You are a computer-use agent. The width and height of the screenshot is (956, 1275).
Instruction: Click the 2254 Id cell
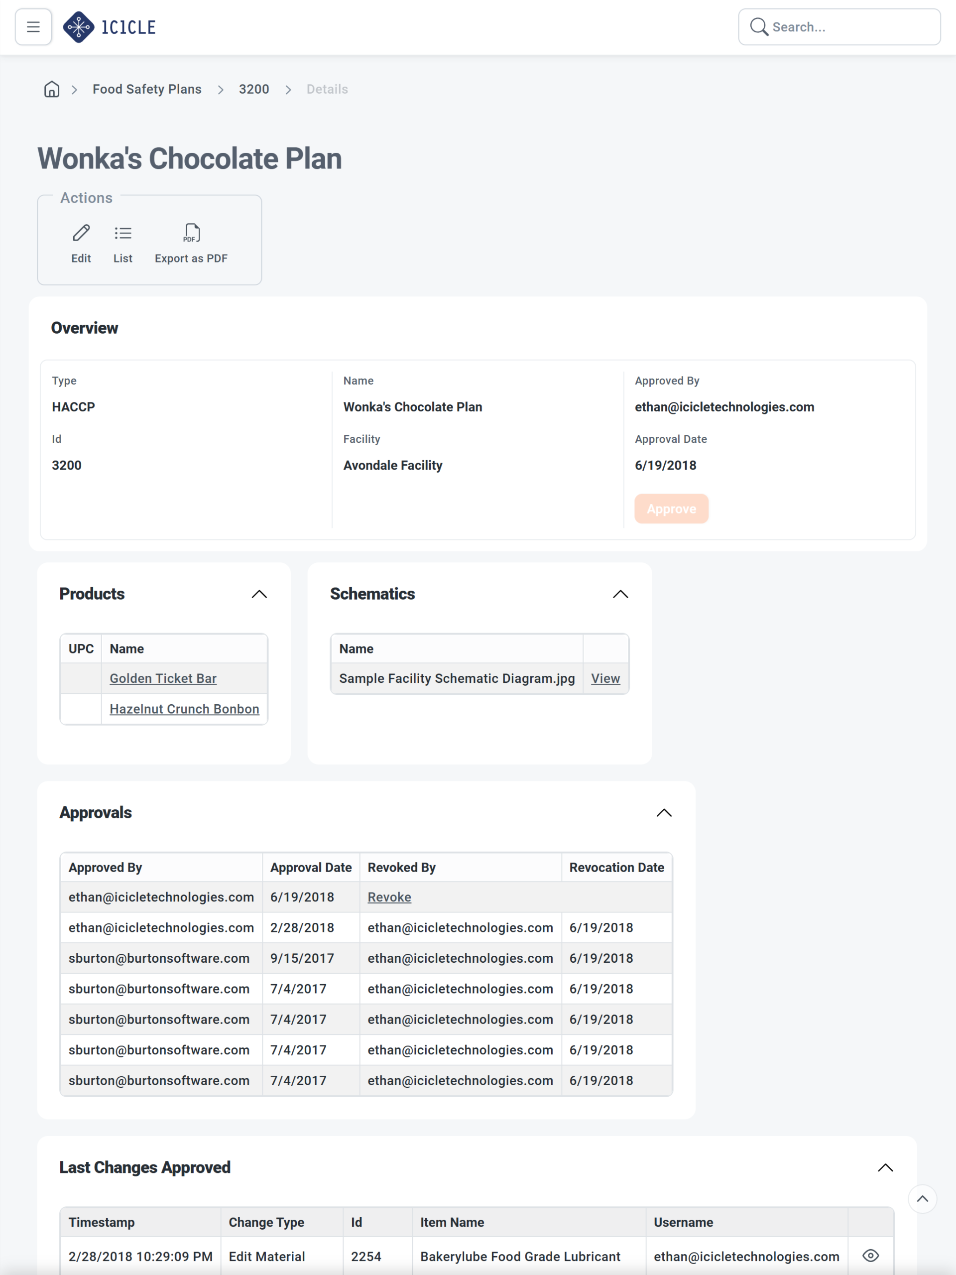pyautogui.click(x=377, y=1257)
